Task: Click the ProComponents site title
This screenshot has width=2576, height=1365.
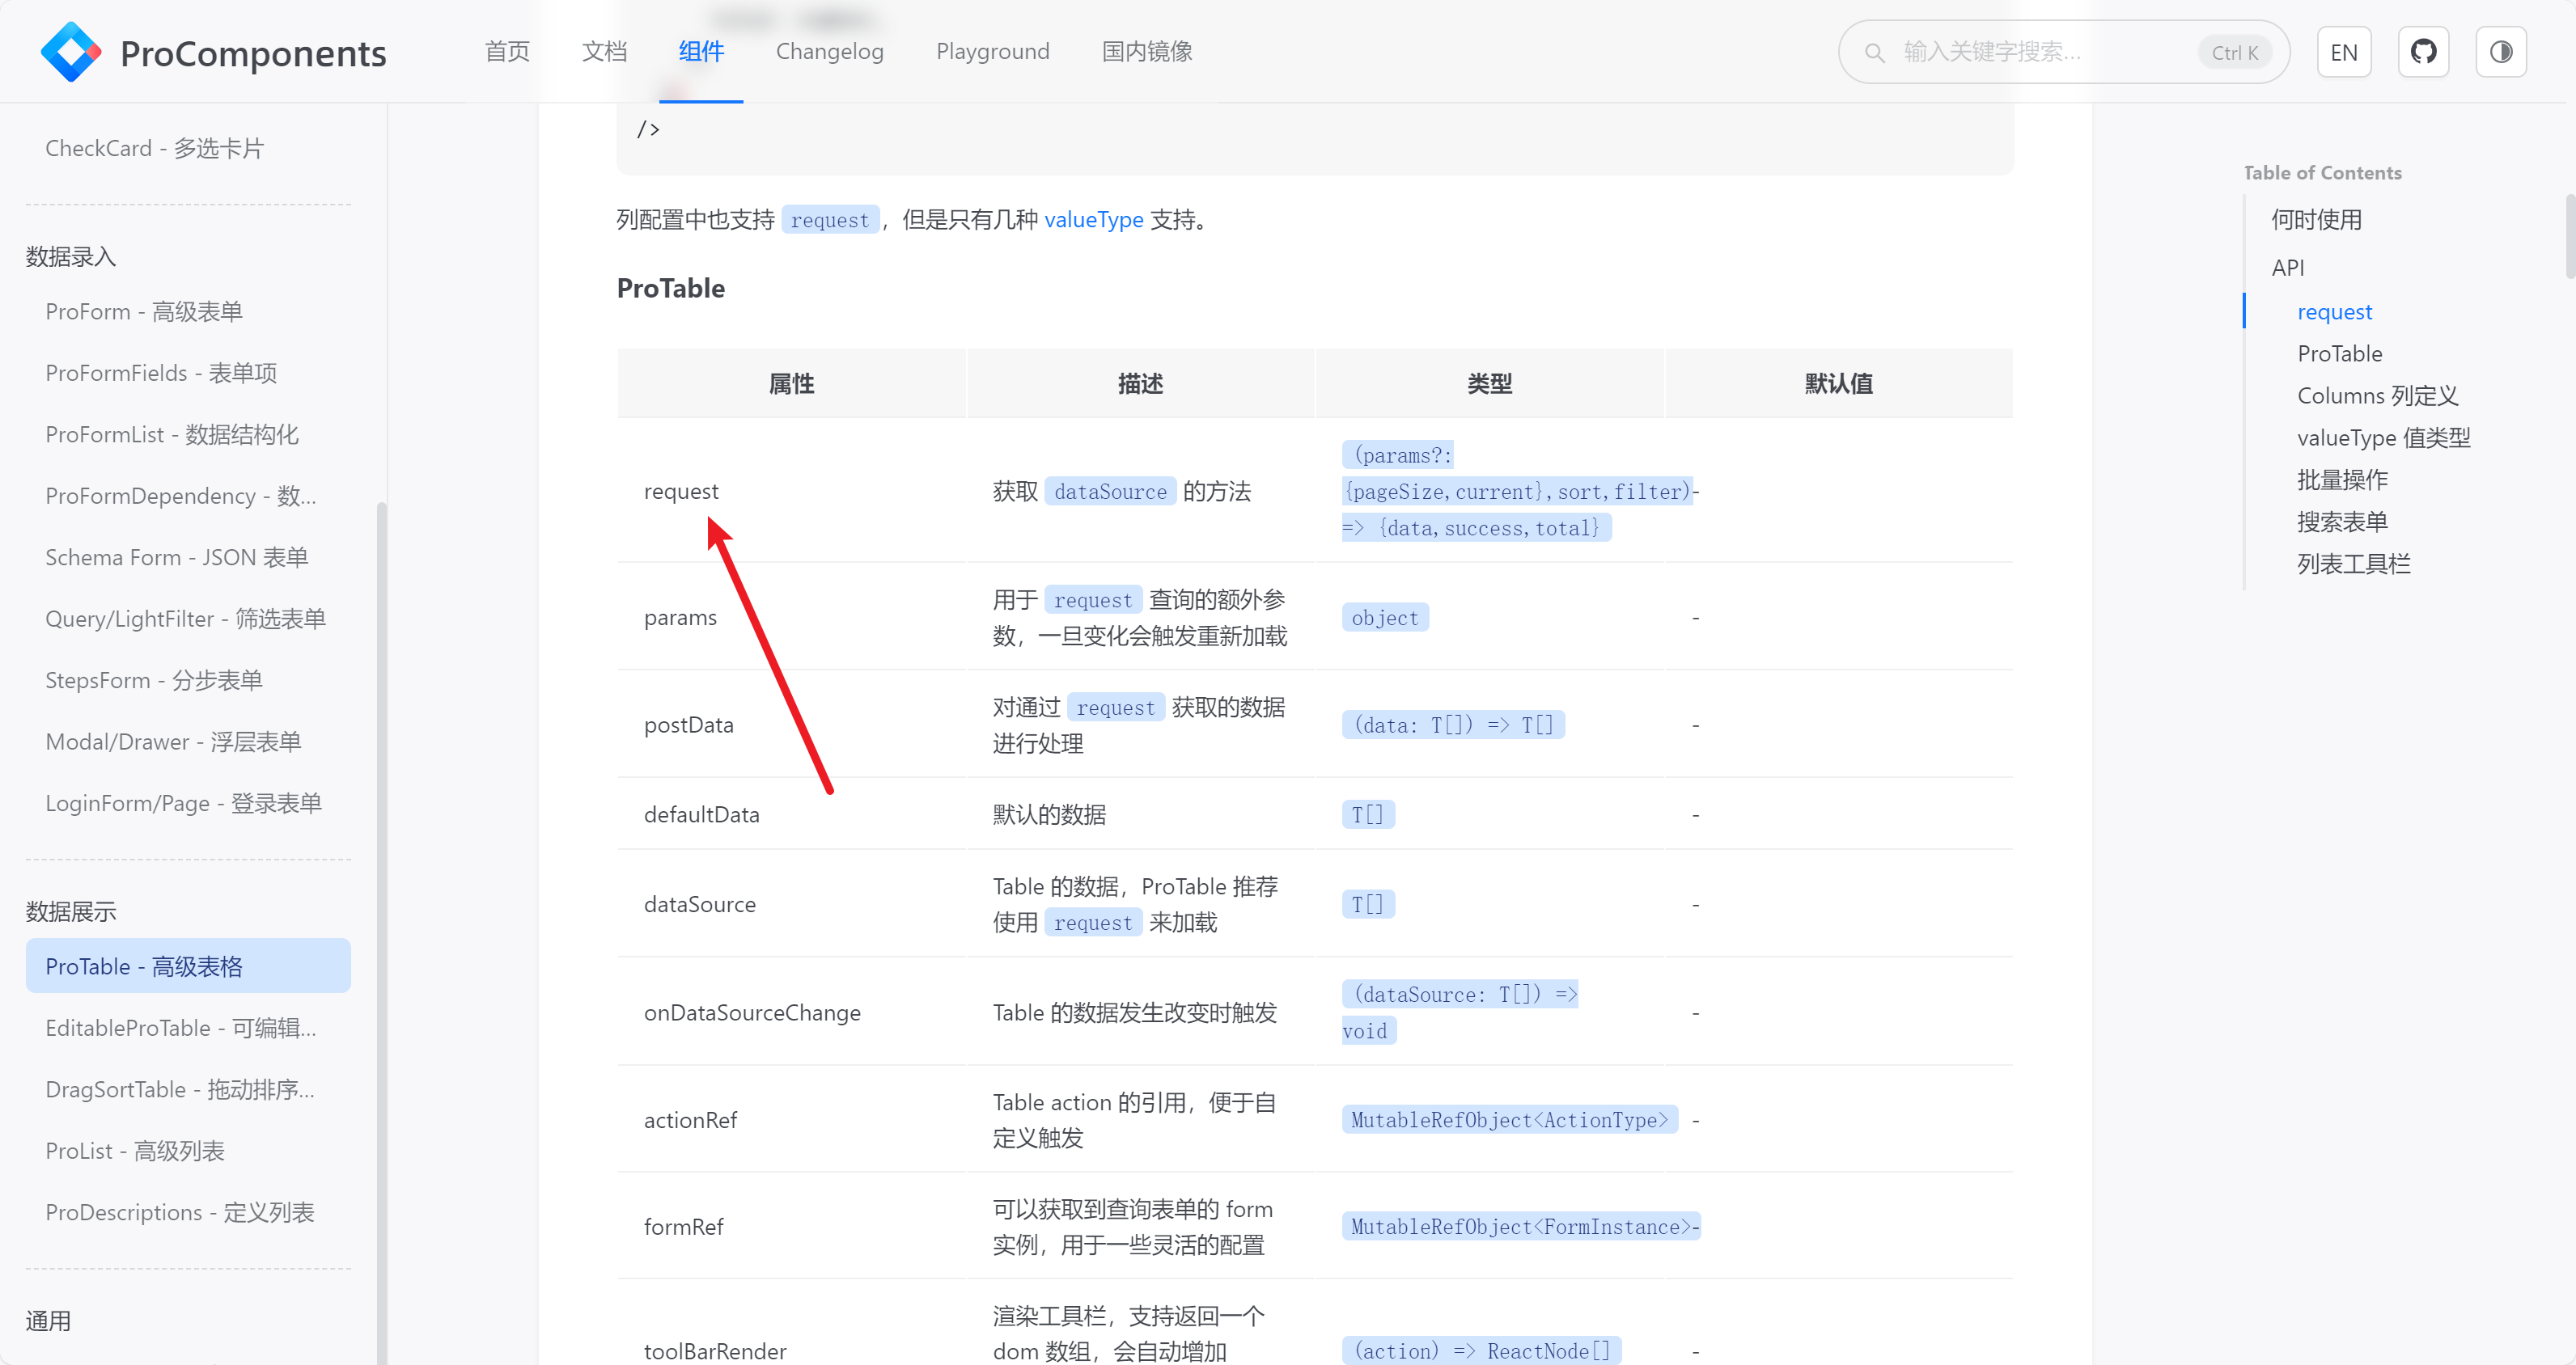Action: click(253, 53)
